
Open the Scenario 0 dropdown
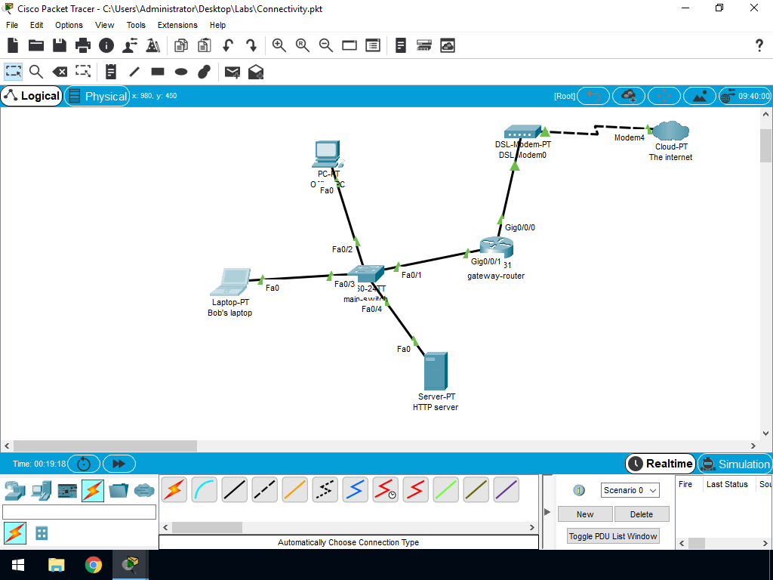coord(629,489)
